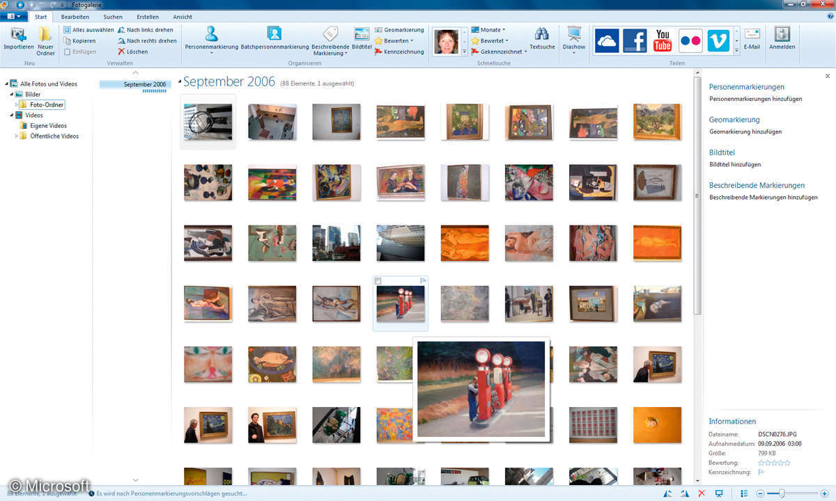Close the info pane with the X
This screenshot has width=836, height=501.
(828, 76)
